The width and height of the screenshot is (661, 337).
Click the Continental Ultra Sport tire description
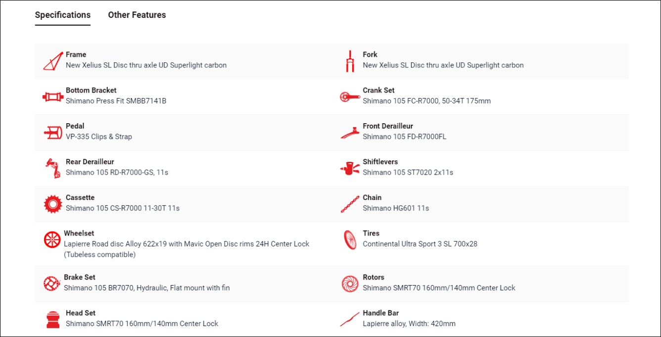click(420, 243)
